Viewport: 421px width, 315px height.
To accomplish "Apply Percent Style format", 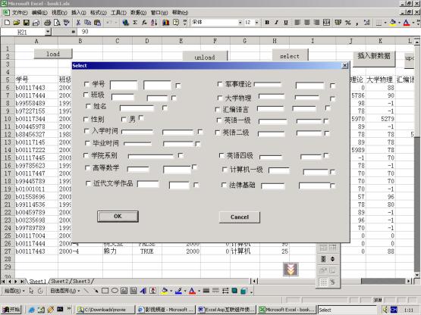I will [x=348, y=23].
